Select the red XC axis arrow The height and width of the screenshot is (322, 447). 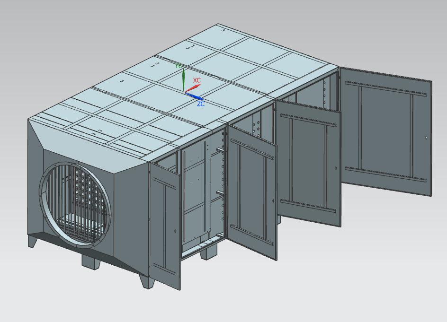(193, 87)
